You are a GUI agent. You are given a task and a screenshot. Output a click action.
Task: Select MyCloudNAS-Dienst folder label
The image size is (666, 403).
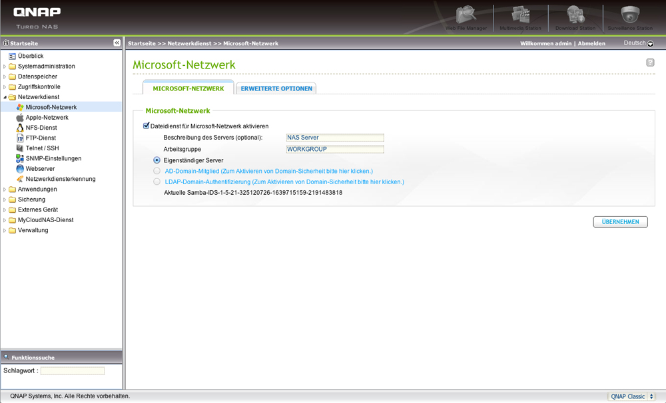coord(45,219)
